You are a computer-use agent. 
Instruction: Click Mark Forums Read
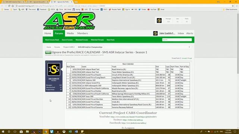pos(52,40)
